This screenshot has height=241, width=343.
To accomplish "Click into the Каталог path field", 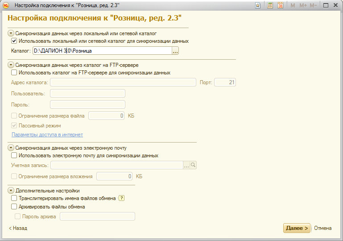I will coord(103,51).
